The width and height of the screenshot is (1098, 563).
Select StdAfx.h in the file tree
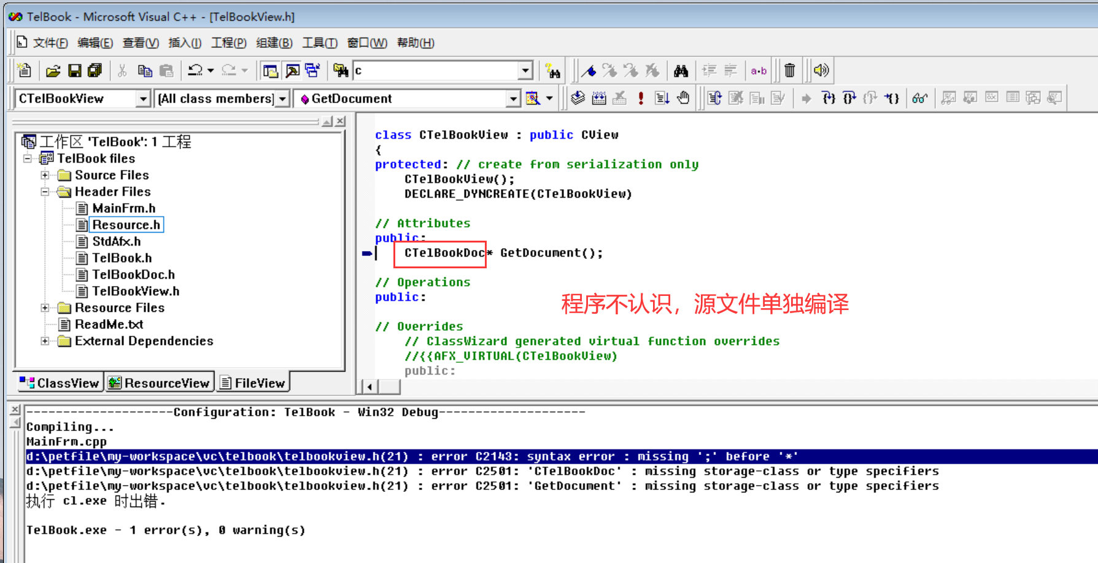[117, 241]
